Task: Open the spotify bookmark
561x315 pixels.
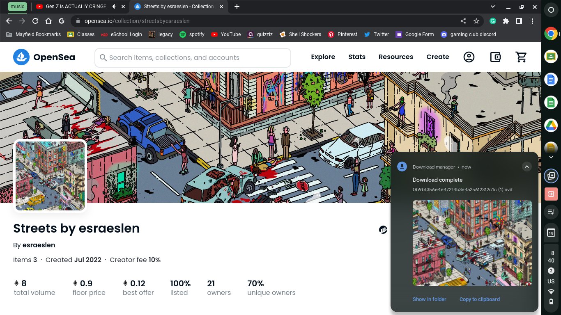Action: pyautogui.click(x=192, y=34)
